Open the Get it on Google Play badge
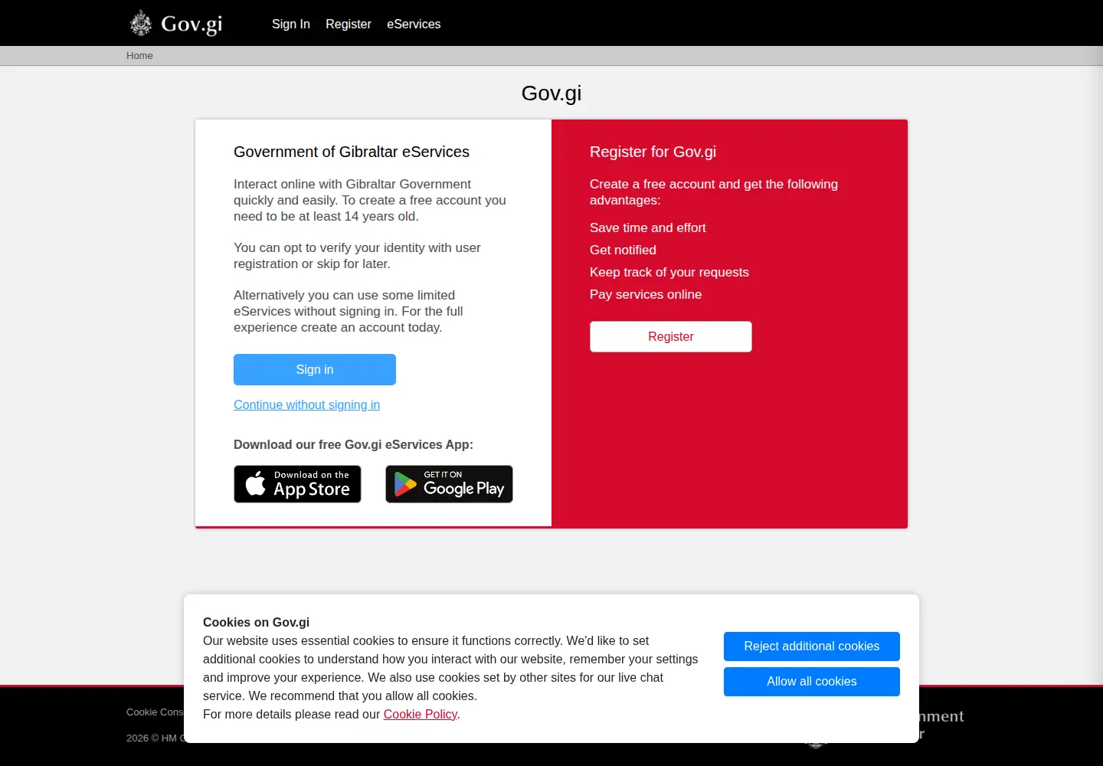 449,484
